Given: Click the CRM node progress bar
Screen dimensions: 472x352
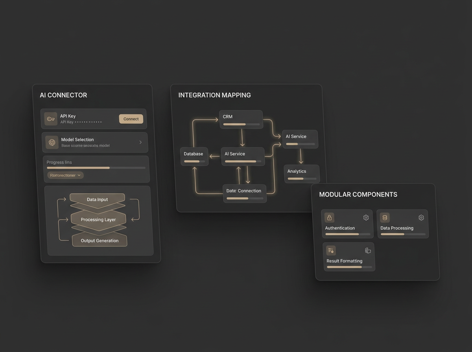Looking at the screenshot, I should coord(241,124).
